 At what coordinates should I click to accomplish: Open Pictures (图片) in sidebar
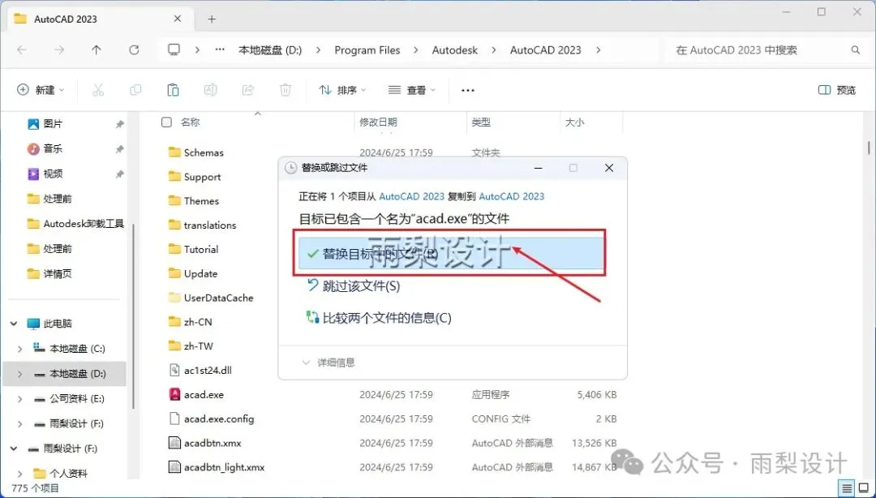(x=45, y=124)
